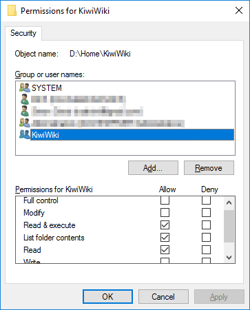This screenshot has height=310, width=250.
Task: Click the folder icon in title bar
Action: pyautogui.click(x=12, y=10)
